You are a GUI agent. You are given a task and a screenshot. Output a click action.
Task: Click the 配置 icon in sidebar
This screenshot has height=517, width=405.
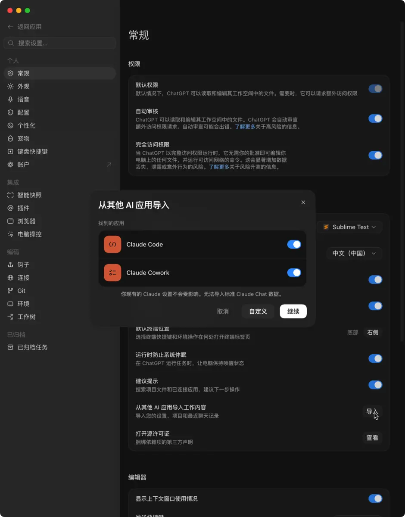[10, 112]
